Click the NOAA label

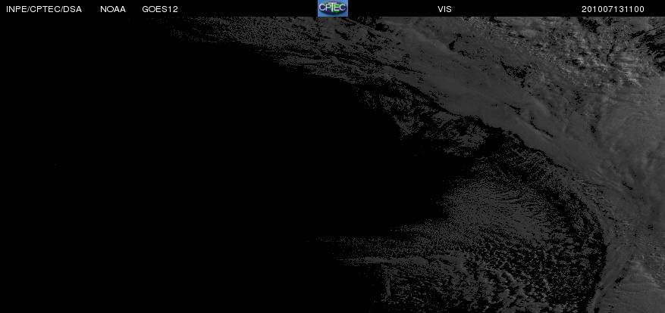(113, 9)
